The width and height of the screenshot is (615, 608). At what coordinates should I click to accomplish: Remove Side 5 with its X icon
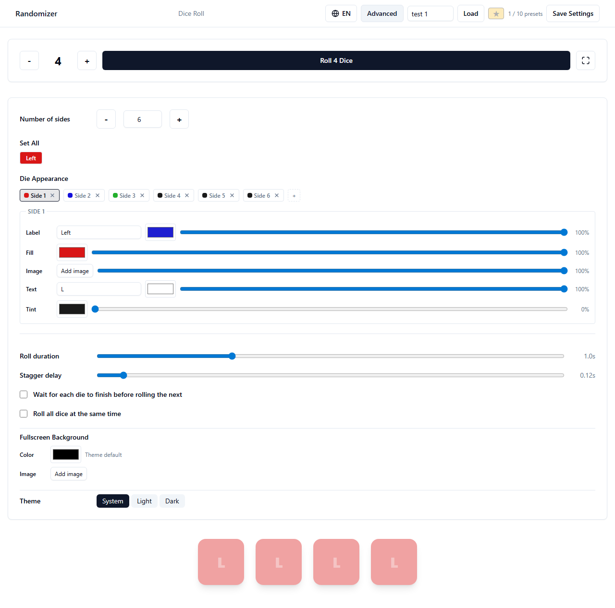(232, 195)
